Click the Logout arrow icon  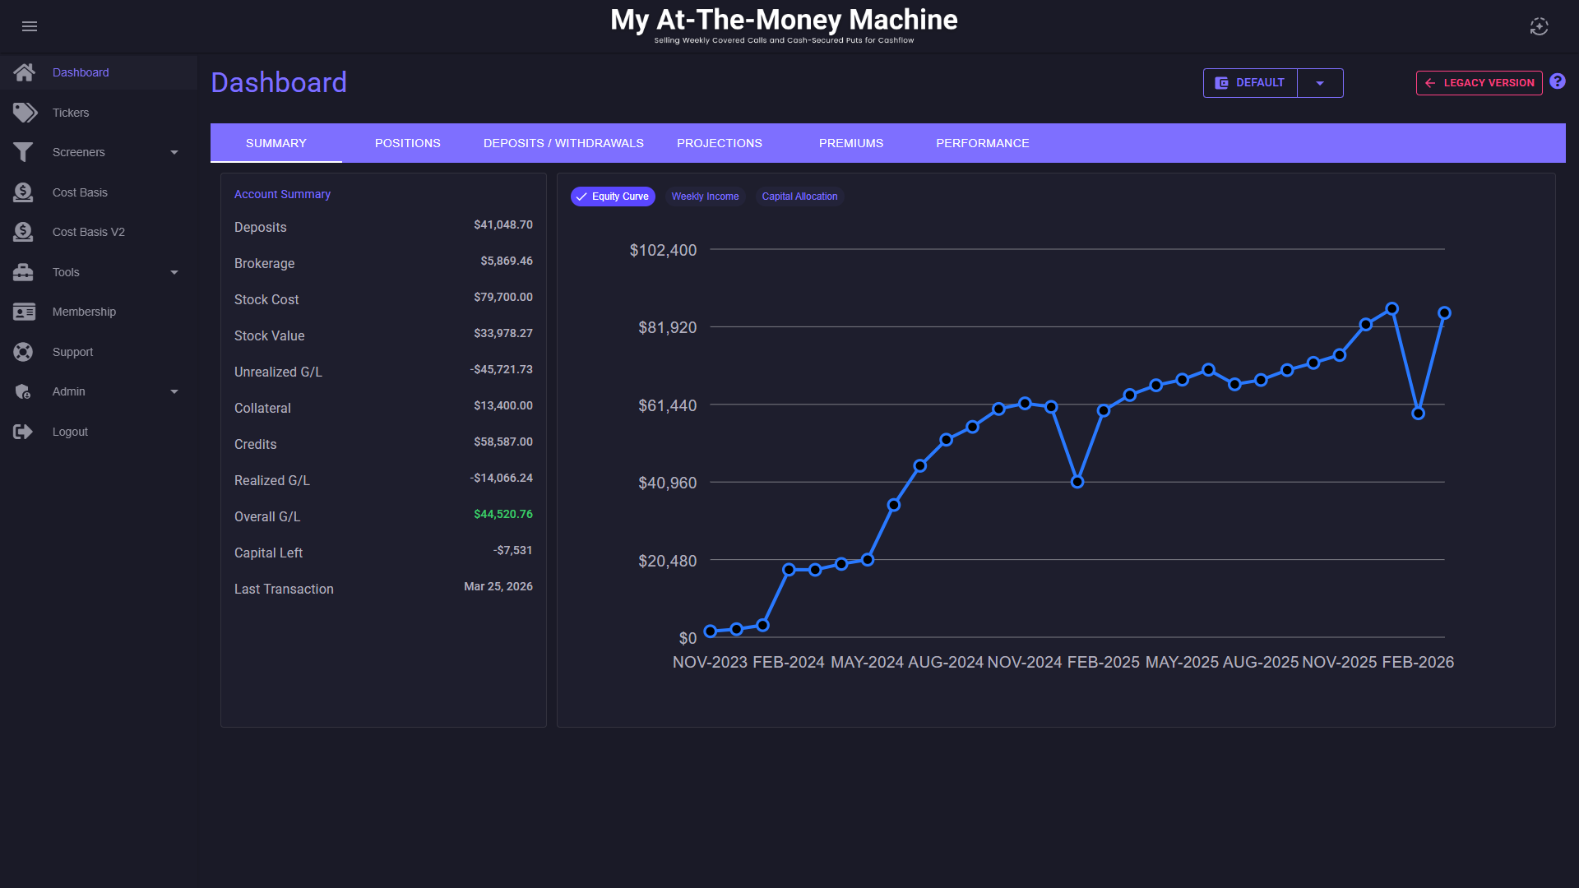[x=23, y=432]
